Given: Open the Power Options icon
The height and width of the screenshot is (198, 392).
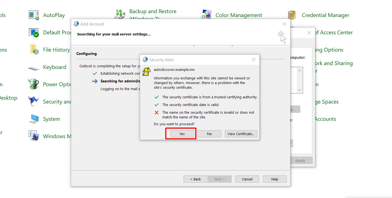Looking at the screenshot, I should pos(34,84).
